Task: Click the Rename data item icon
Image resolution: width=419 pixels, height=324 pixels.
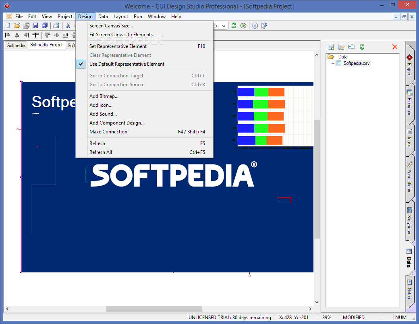Action: coord(352,47)
